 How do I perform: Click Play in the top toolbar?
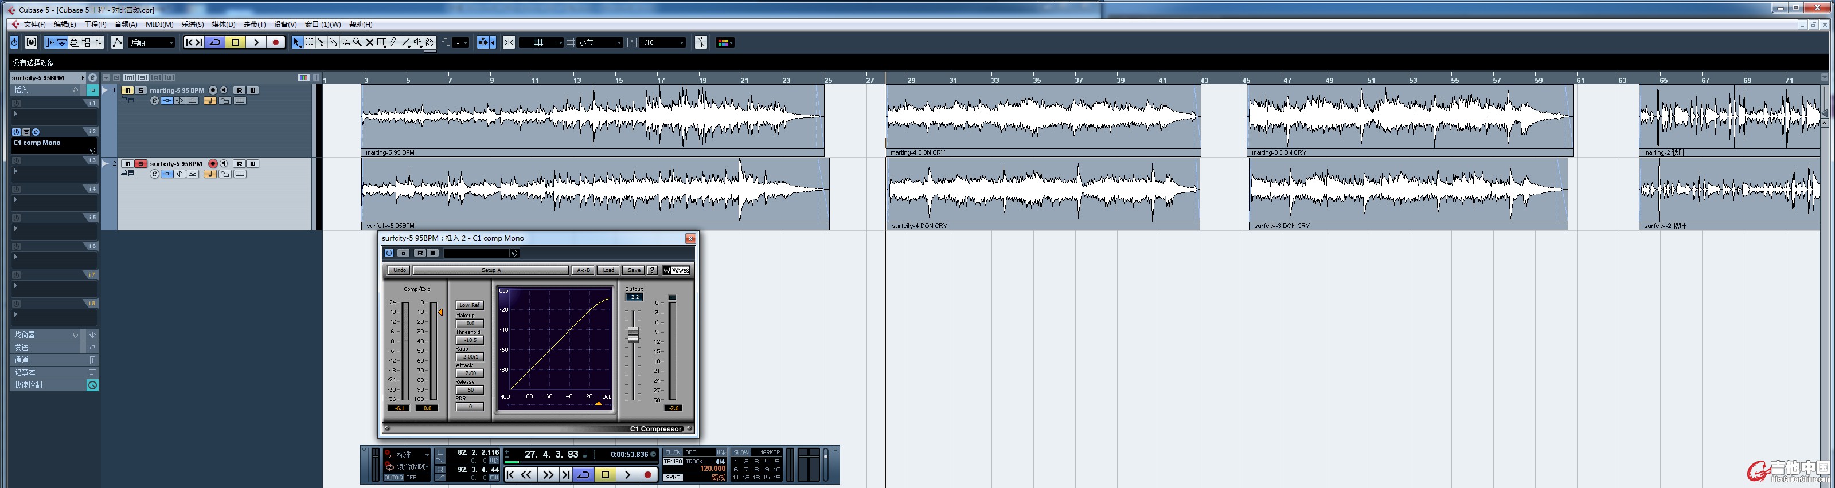[x=256, y=43]
